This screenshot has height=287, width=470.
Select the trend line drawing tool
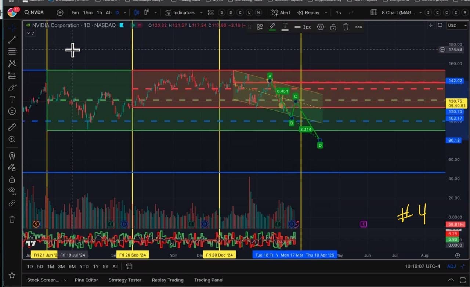[x=12, y=40]
